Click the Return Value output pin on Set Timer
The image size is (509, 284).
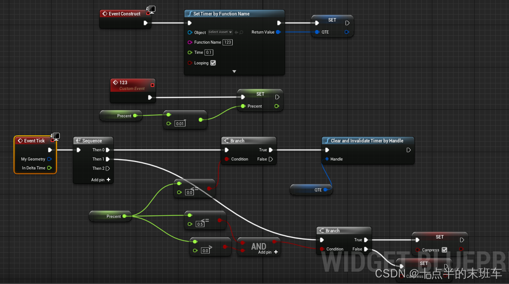(x=278, y=32)
